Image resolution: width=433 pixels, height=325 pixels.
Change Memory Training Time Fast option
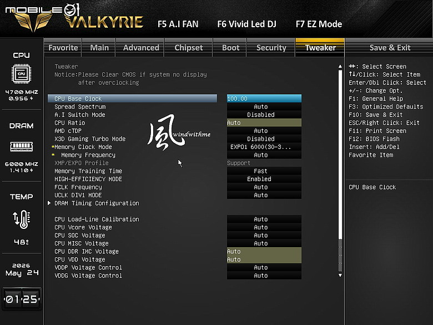[x=264, y=171]
